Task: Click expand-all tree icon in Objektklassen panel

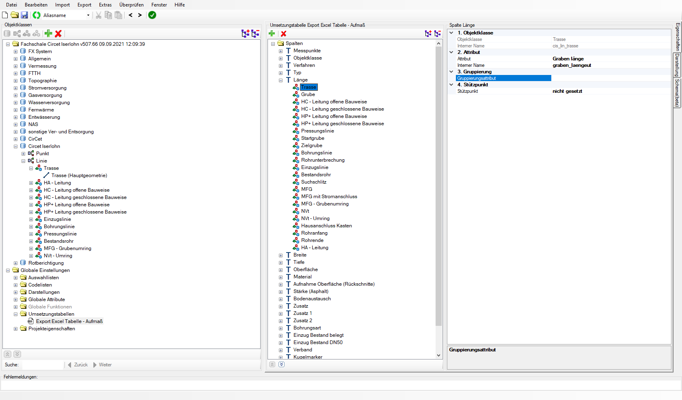Action: click(245, 34)
